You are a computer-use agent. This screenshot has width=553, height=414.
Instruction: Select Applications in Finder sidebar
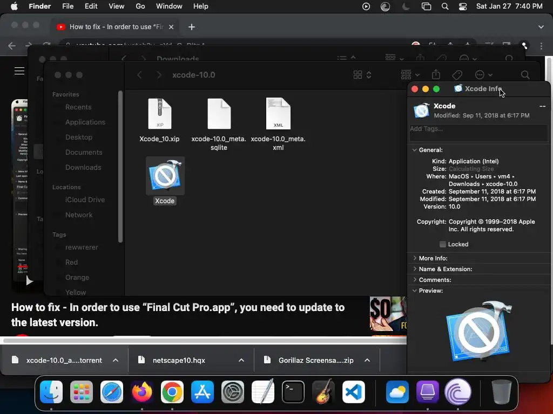pyautogui.click(x=85, y=122)
